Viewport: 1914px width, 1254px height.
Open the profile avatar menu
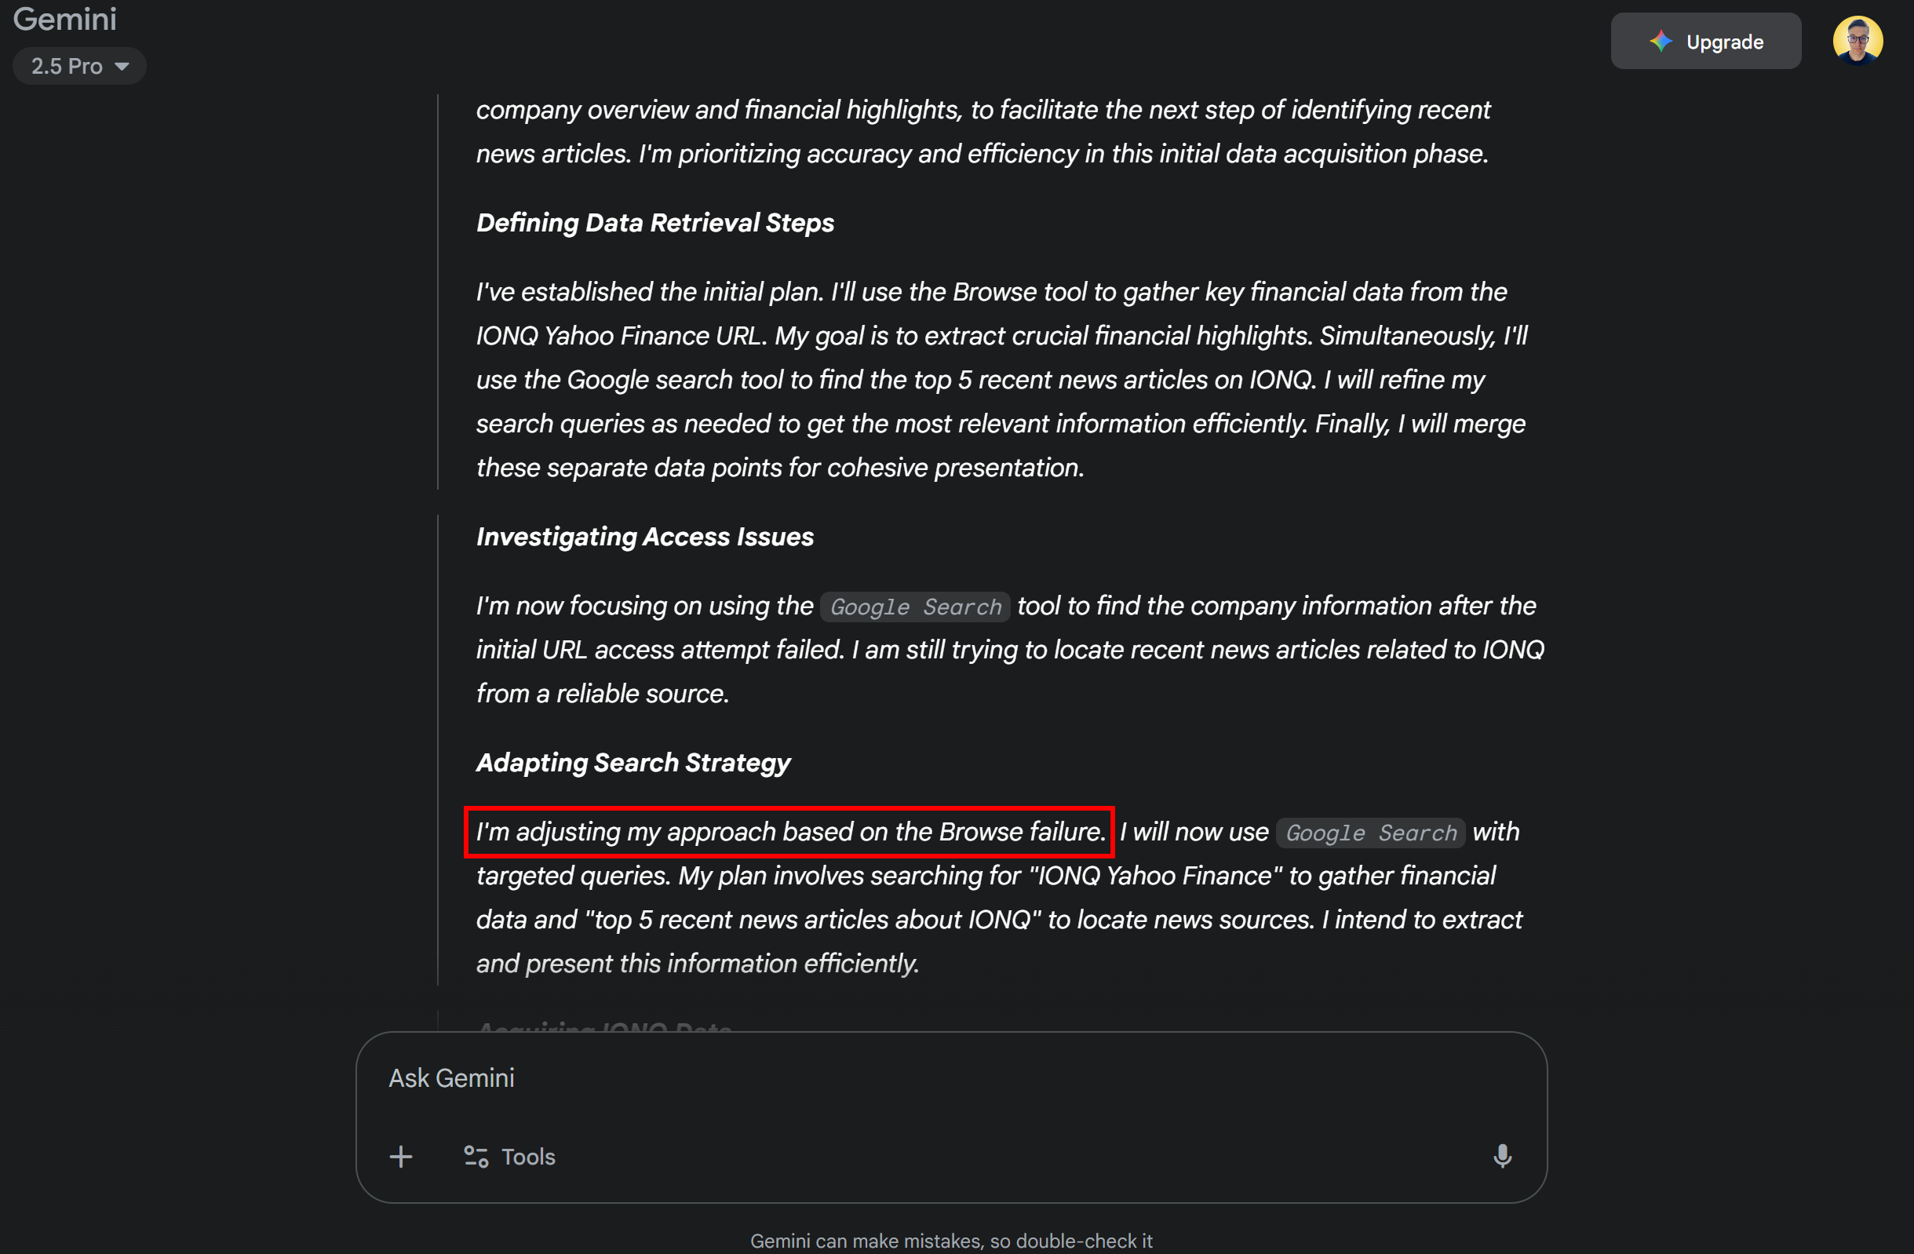click(x=1858, y=39)
